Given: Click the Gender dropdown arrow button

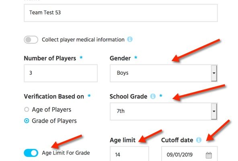Looking at the screenshot, I should [214, 73].
